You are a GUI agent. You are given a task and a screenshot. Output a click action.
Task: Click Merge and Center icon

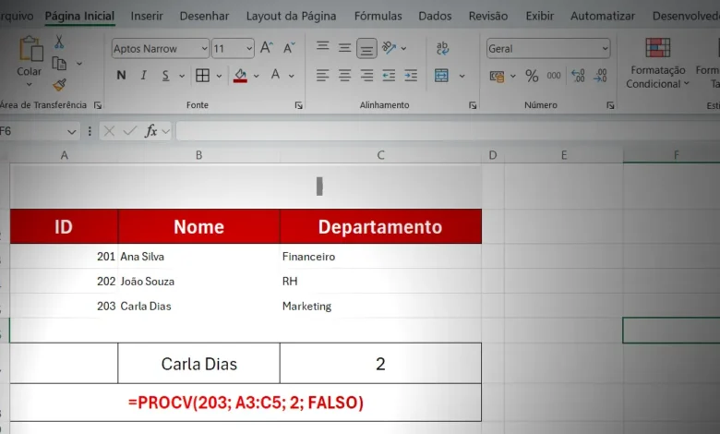coord(442,76)
